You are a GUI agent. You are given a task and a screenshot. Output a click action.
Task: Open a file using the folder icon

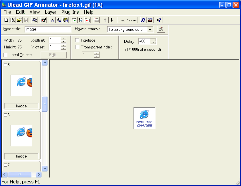point(19,20)
